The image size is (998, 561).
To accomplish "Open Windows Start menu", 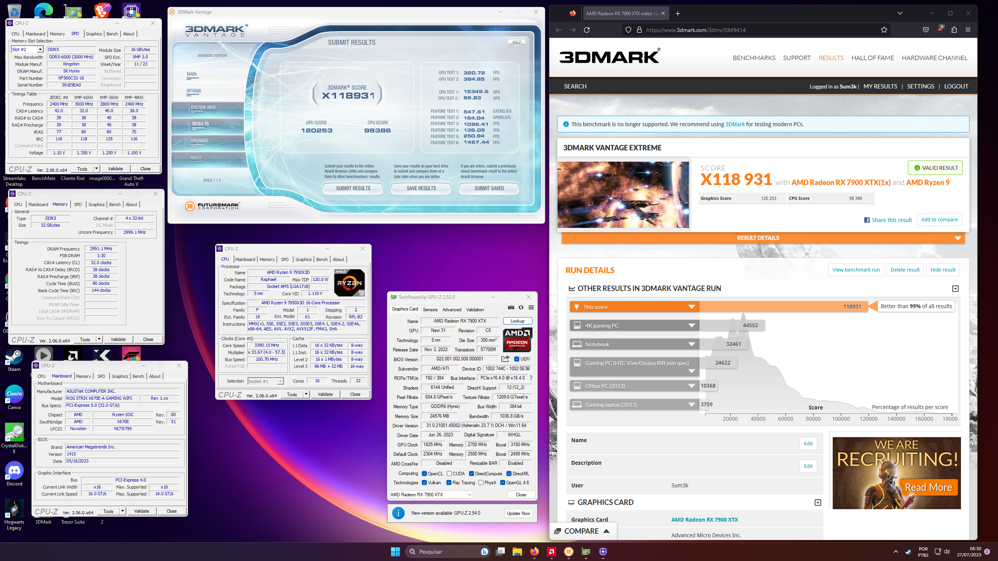I will pyautogui.click(x=395, y=552).
